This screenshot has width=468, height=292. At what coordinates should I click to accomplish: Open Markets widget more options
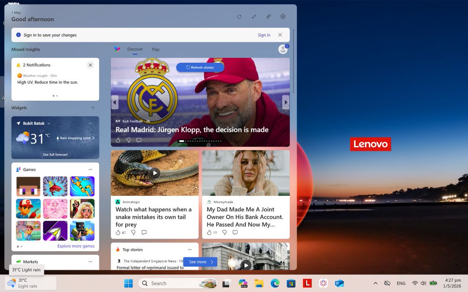[90, 262]
